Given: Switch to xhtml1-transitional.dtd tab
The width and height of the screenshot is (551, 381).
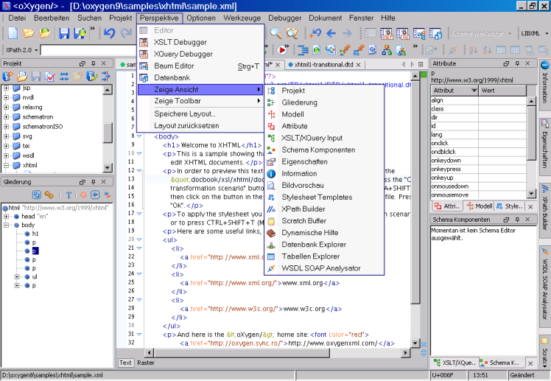Looking at the screenshot, I should (323, 65).
